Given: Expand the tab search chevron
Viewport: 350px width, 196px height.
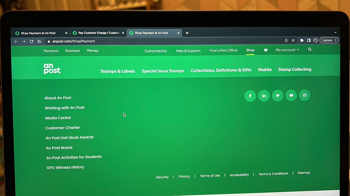Looking at the screenshot, I should 335,33.
